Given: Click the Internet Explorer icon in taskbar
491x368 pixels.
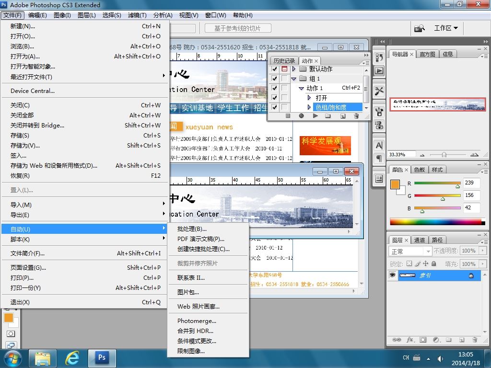Looking at the screenshot, I should pyautogui.click(x=72, y=358).
